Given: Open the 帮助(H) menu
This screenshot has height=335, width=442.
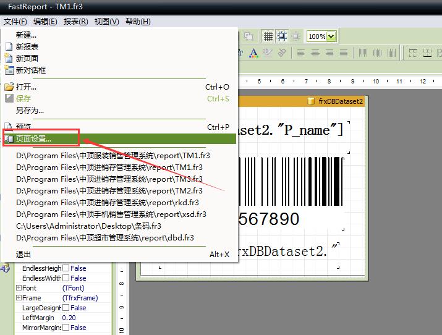Looking at the screenshot, I should point(138,22).
